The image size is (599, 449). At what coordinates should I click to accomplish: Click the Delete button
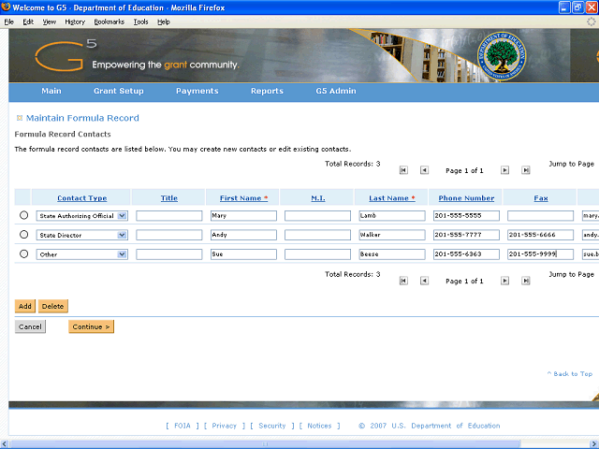52,306
